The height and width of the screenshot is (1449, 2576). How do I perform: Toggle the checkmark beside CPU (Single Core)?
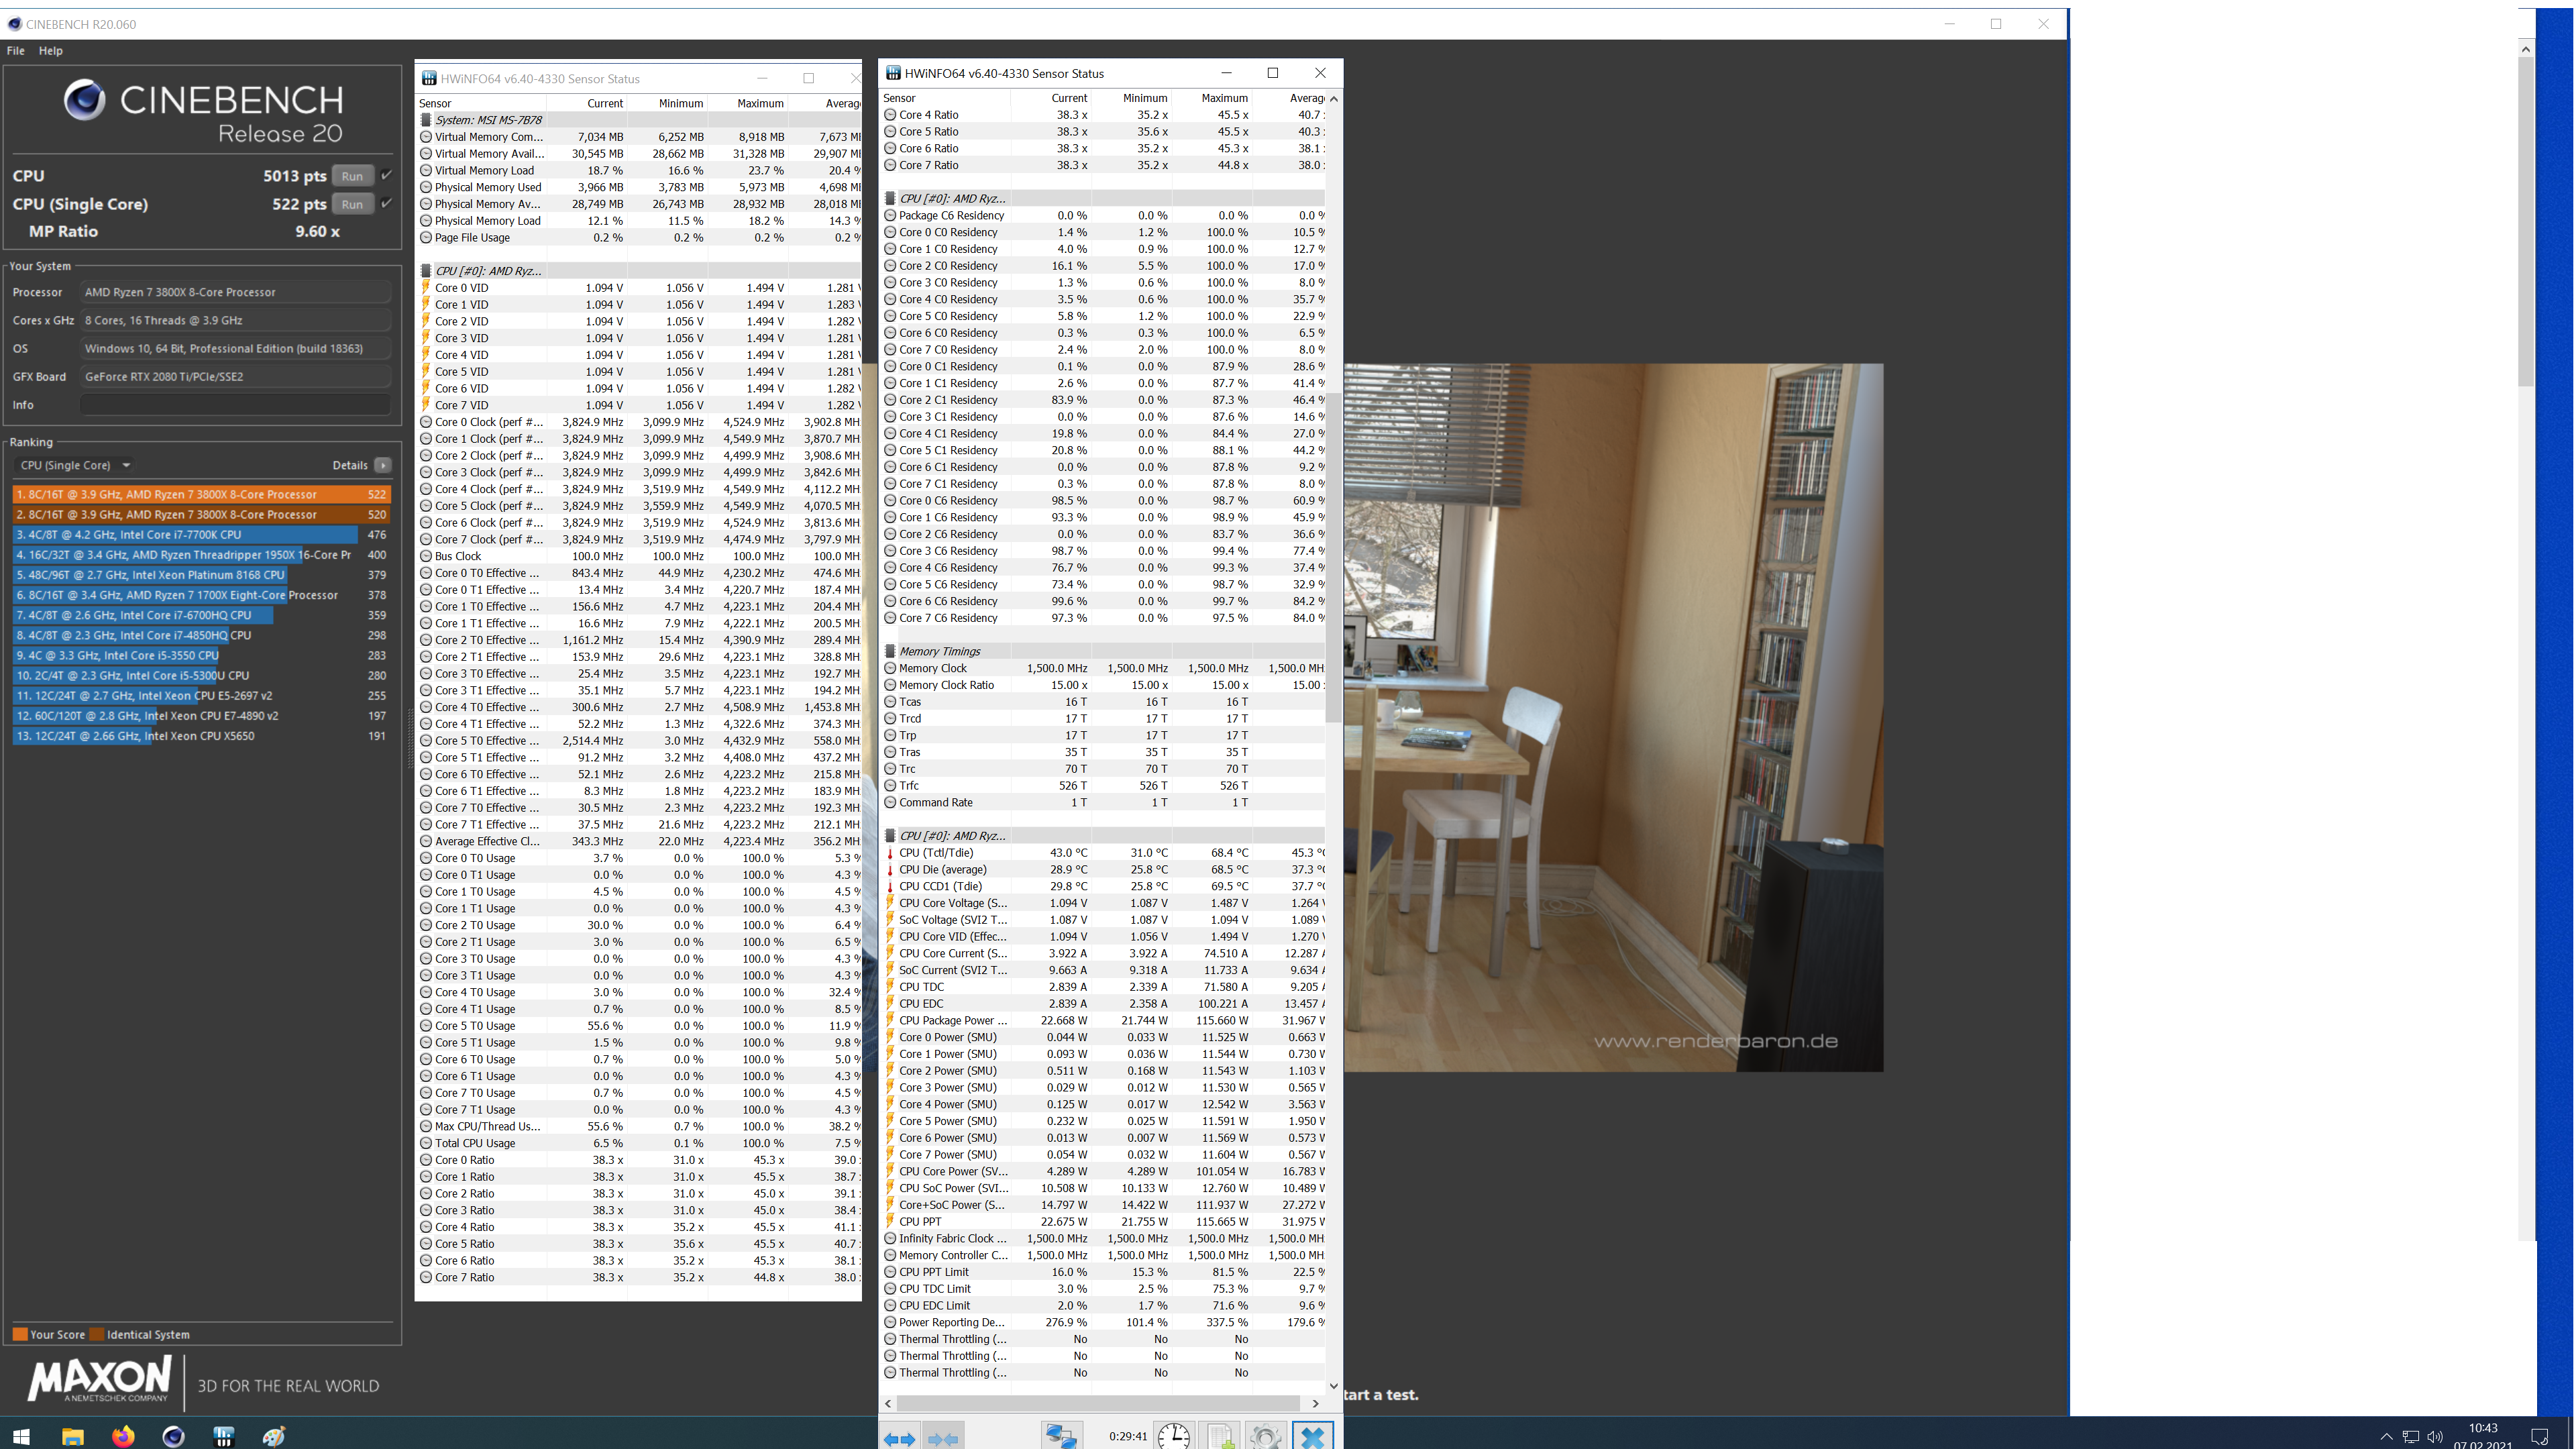387,204
